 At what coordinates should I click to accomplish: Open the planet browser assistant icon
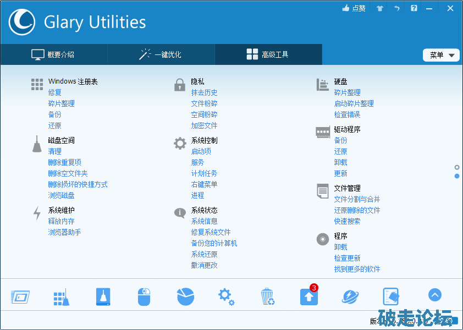[x=350, y=296]
